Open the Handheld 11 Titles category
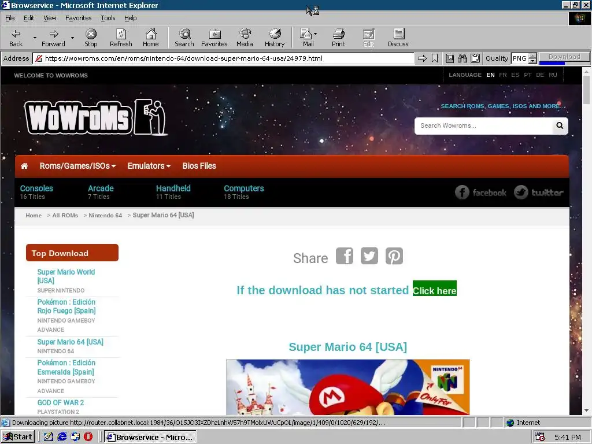 tap(173, 192)
